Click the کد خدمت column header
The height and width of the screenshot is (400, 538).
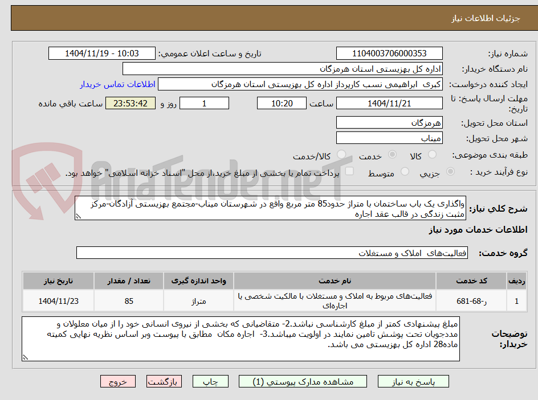471,281
